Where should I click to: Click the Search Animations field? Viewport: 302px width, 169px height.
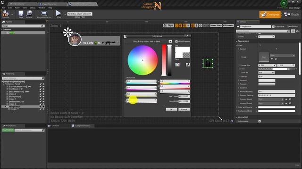tap(28, 130)
